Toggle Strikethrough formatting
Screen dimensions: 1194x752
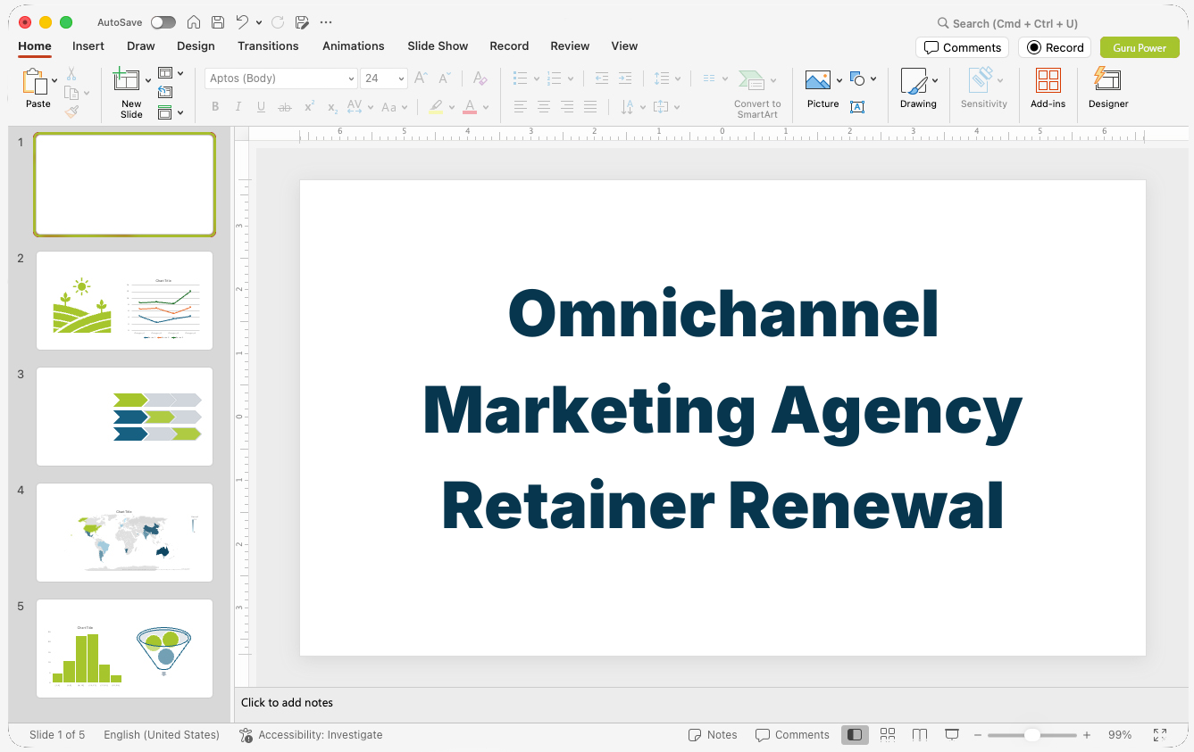tap(285, 107)
